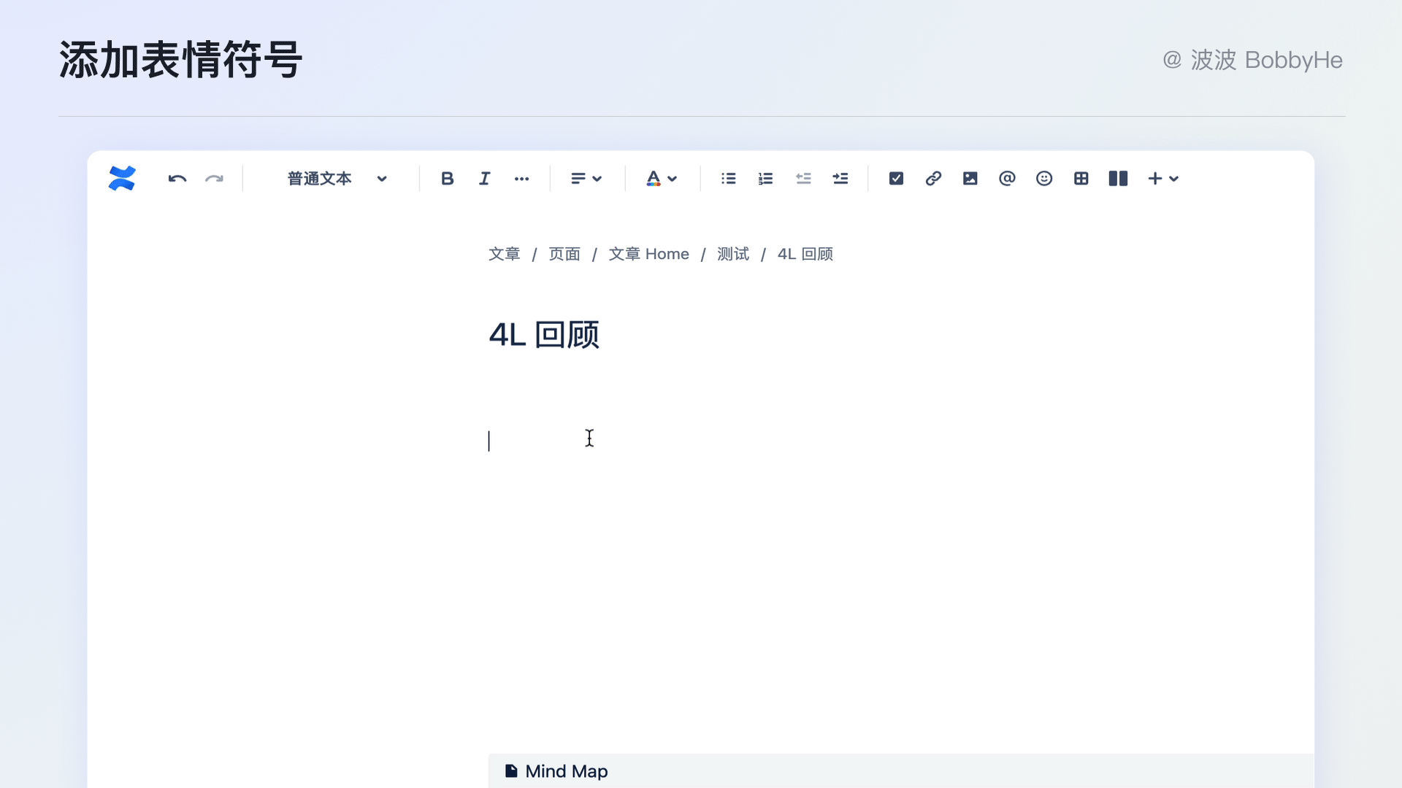The image size is (1402, 788).
Task: Undo the last edit
Action: (x=177, y=179)
